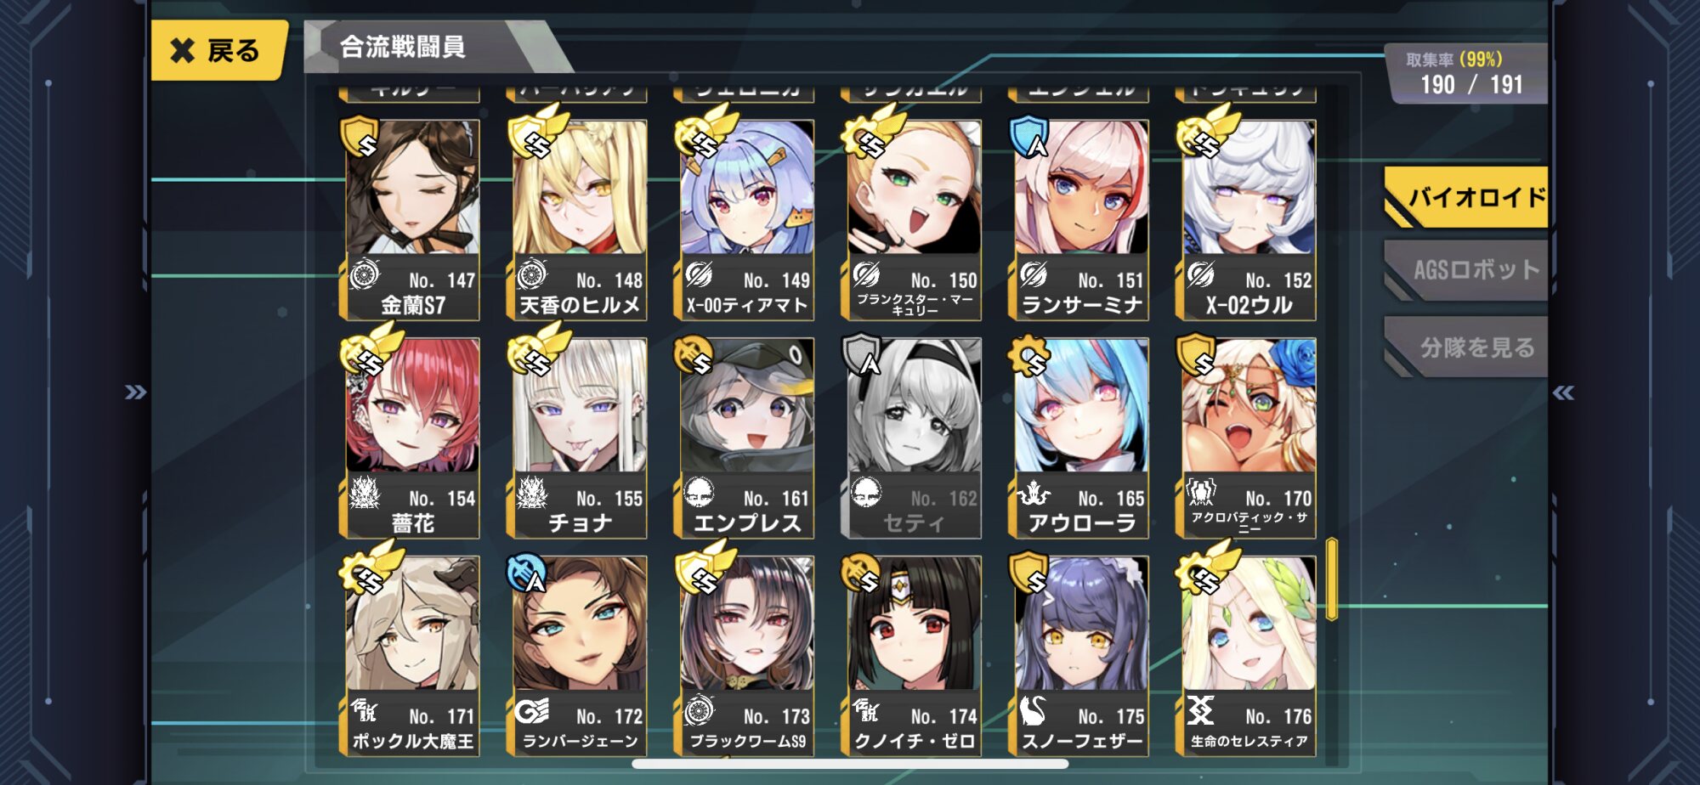This screenshot has width=1700, height=785.
Task: Open the 分隊を見る squad view
Action: (1466, 347)
